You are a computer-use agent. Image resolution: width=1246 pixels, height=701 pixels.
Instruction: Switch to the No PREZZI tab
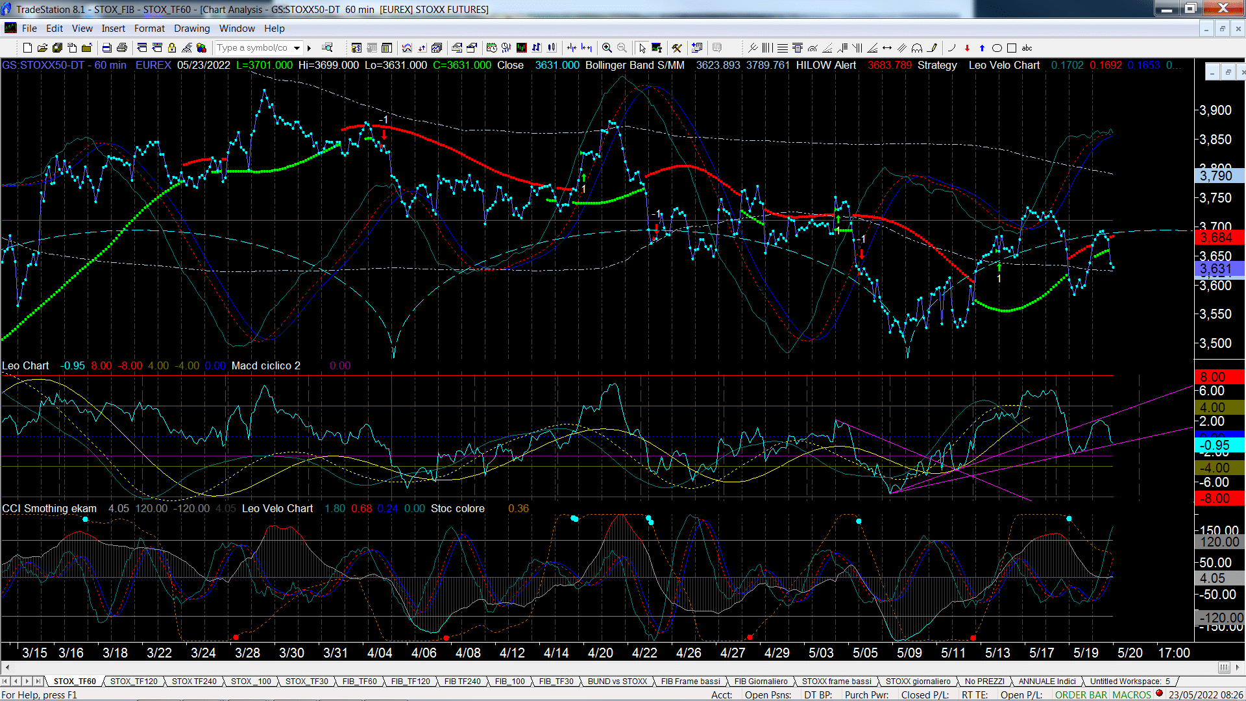pos(984,682)
